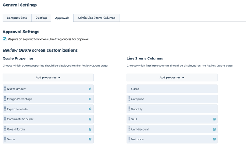Viewport: 246px width, 147px height.
Task: Open Add properties dropdown under Line Items Columns
Action: (x=172, y=78)
